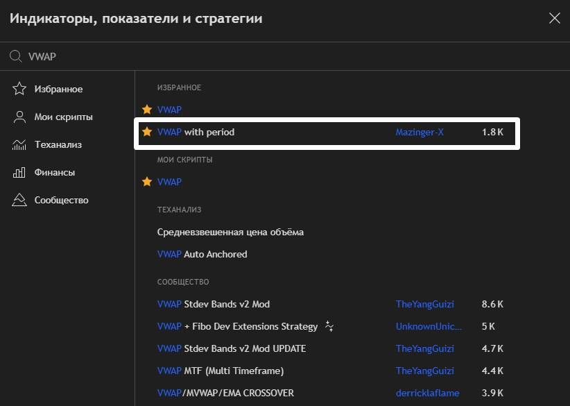570x406 pixels.
Task: Select the Финансы bar chart icon
Action: (20, 172)
